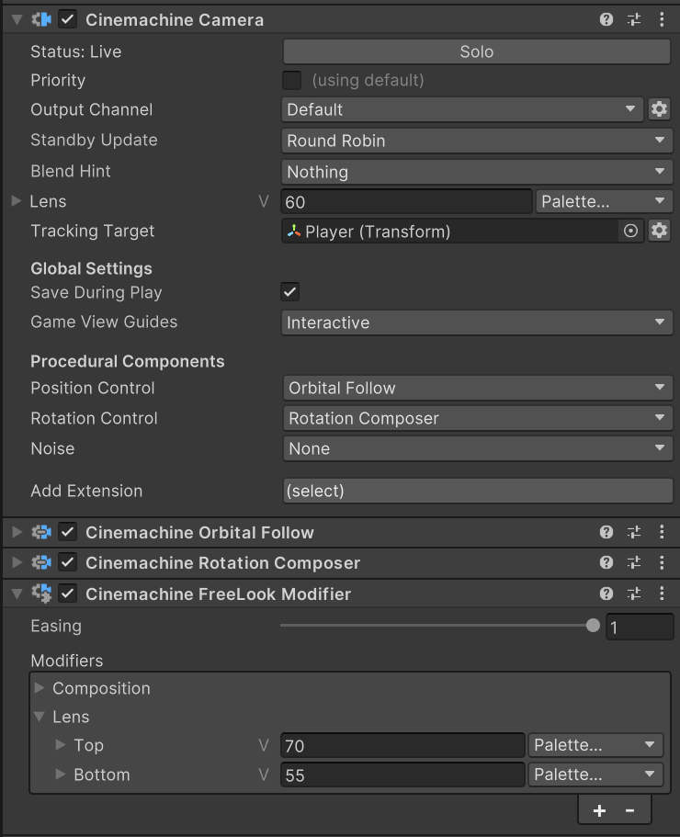Open presets for Cinemachine FreeLook Modifier
The height and width of the screenshot is (837, 680).
[x=634, y=594]
